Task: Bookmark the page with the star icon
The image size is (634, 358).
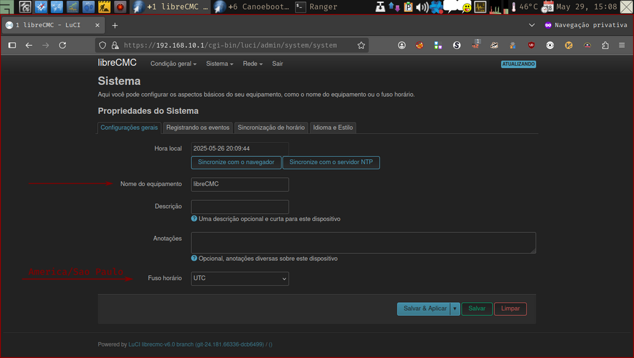Action: (x=361, y=45)
